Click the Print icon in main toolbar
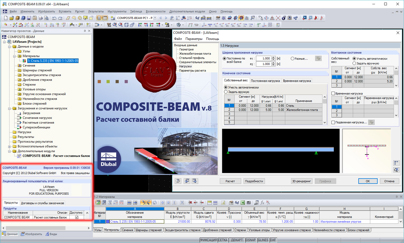This screenshot has width=404, height=243. tap(40, 18)
